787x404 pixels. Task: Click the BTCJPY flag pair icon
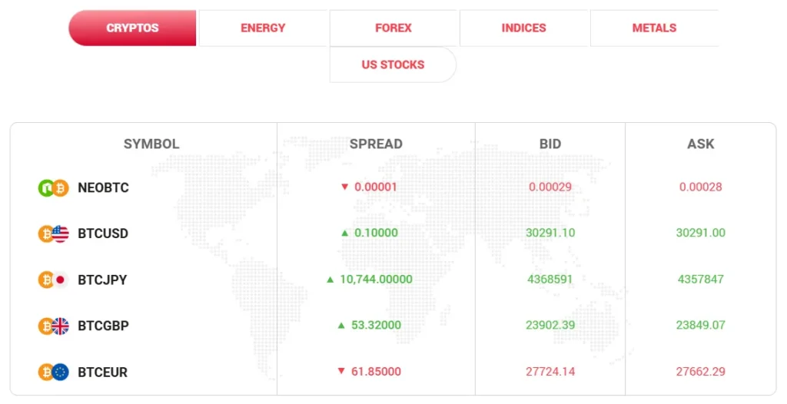click(53, 280)
